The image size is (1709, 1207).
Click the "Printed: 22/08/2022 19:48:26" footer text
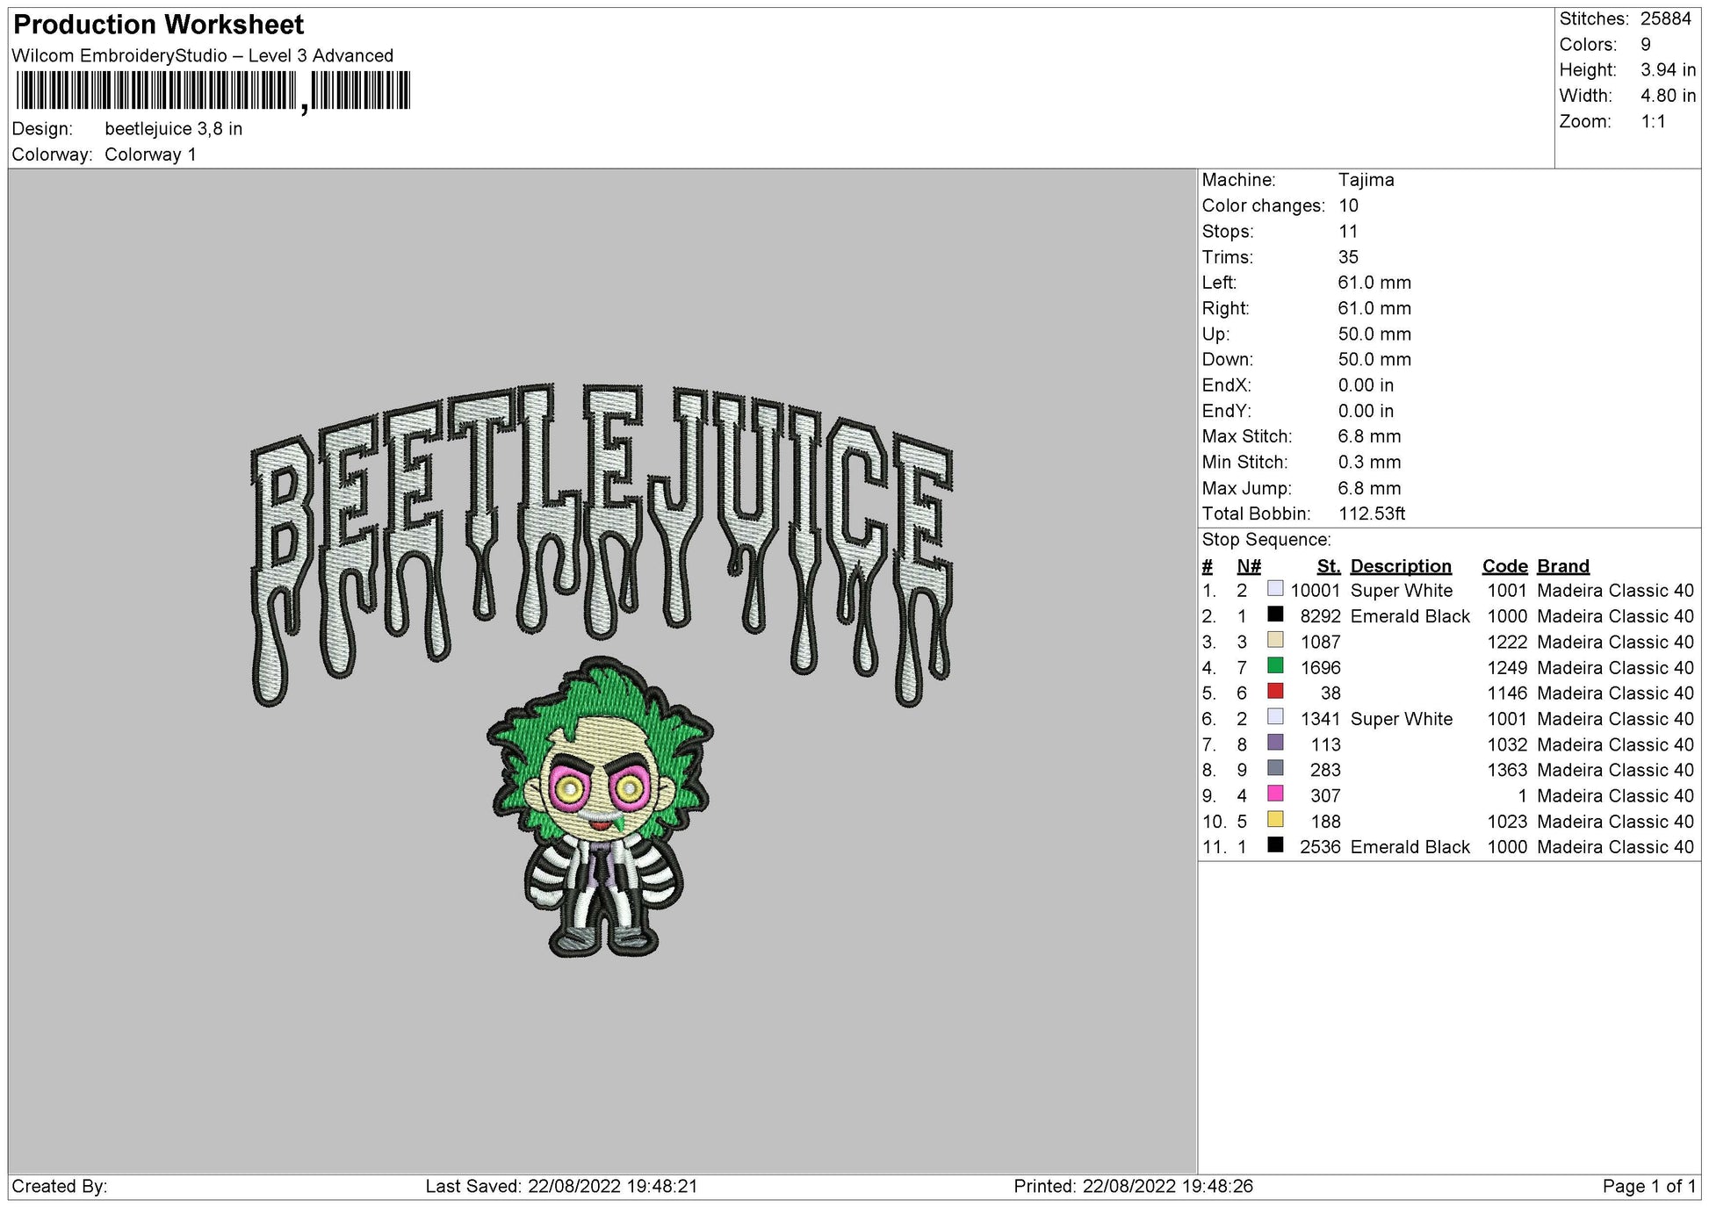(1133, 1186)
